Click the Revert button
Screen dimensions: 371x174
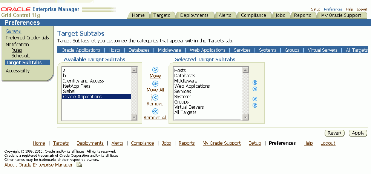pyautogui.click(x=334, y=133)
